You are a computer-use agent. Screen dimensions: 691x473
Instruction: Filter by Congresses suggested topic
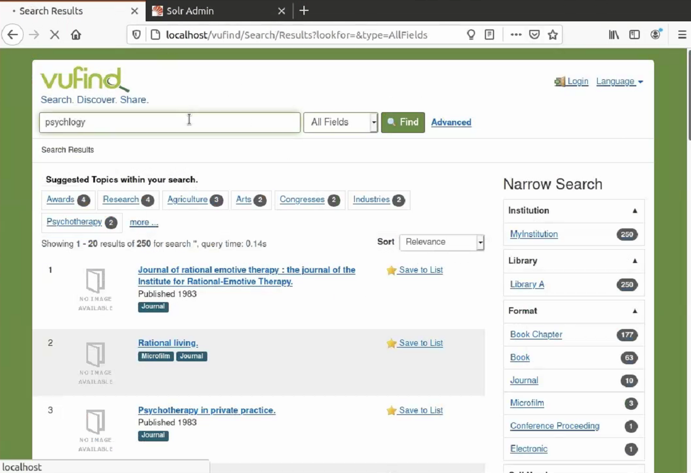(302, 200)
